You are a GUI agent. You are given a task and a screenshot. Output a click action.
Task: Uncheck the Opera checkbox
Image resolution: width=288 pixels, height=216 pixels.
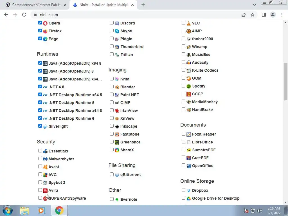pyautogui.click(x=40, y=23)
